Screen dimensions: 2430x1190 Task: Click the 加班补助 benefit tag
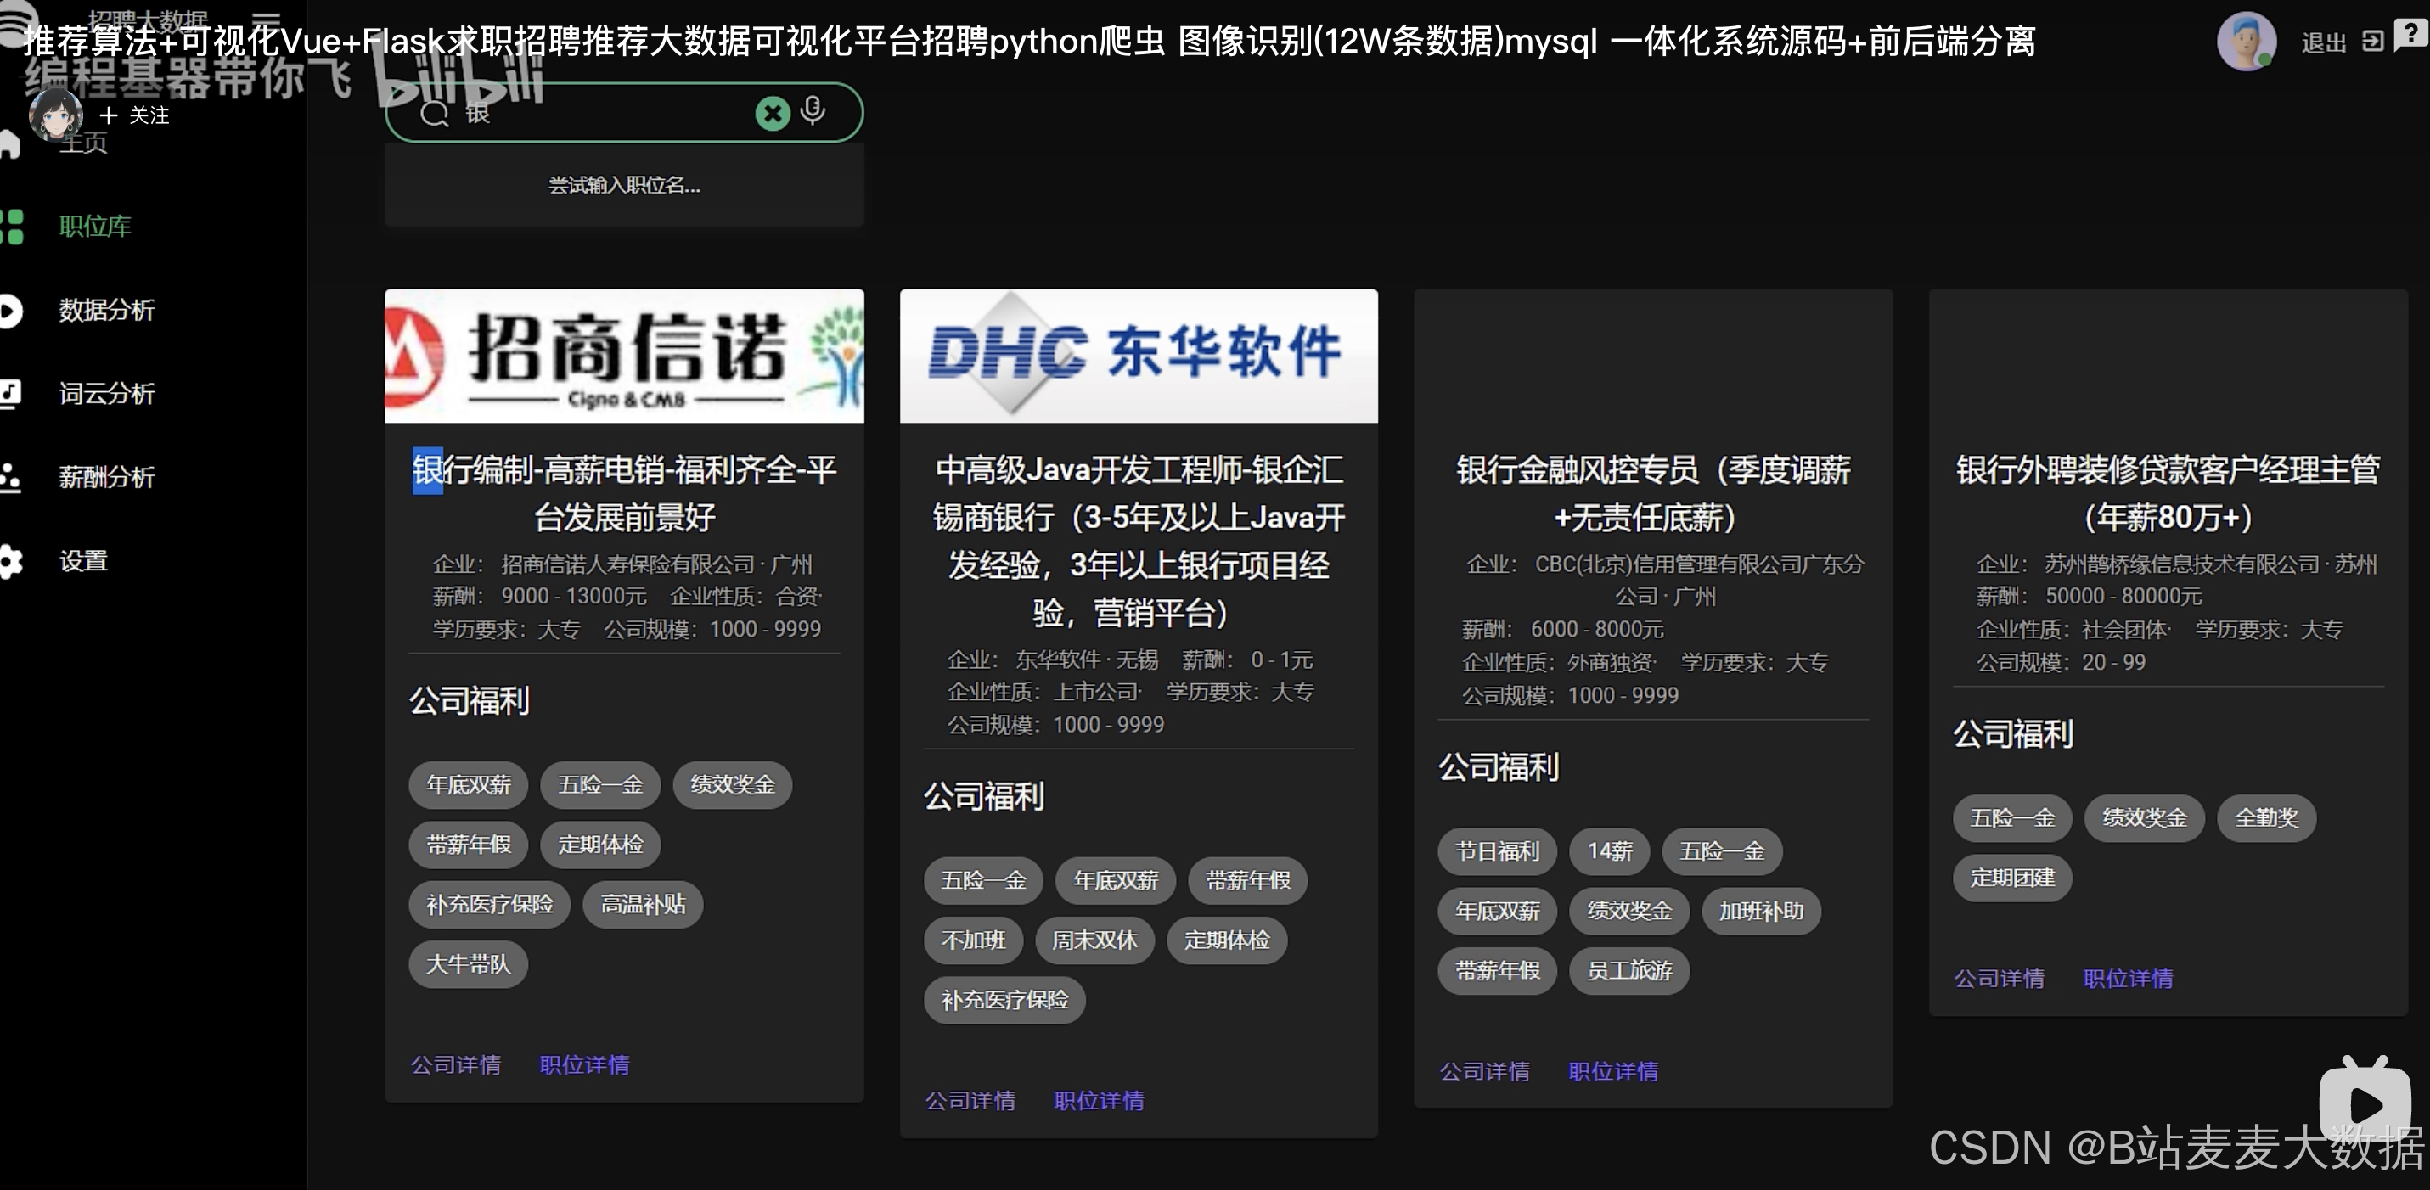pos(1761,911)
